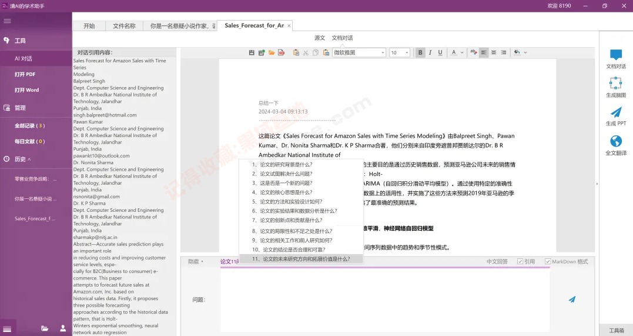Viewport: 633px width, 336px height.
Task: Click the 管理 section icon in sidebar
Action: 6,108
